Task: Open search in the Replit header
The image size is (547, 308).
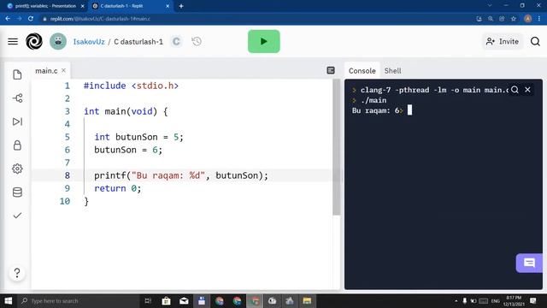Action: pos(535,42)
